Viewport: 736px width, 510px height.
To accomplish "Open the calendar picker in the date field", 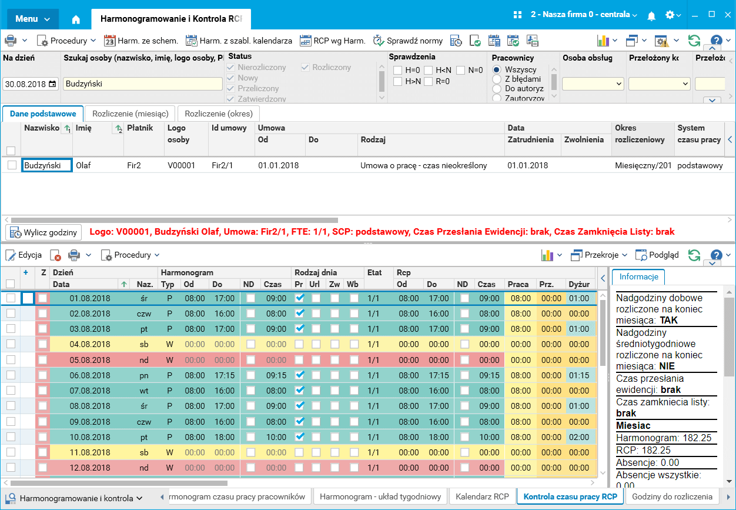I will click(52, 84).
